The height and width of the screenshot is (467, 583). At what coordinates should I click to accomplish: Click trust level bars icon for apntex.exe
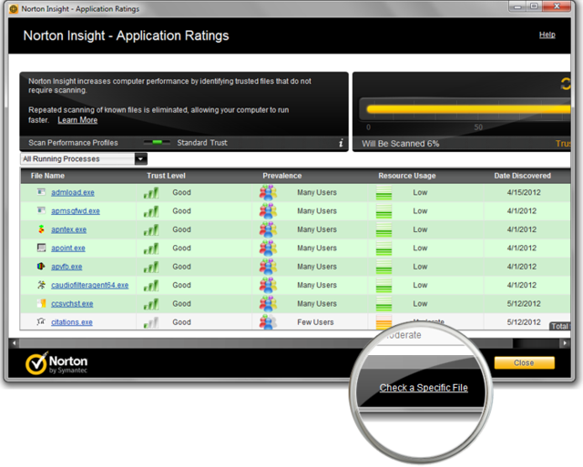151,229
